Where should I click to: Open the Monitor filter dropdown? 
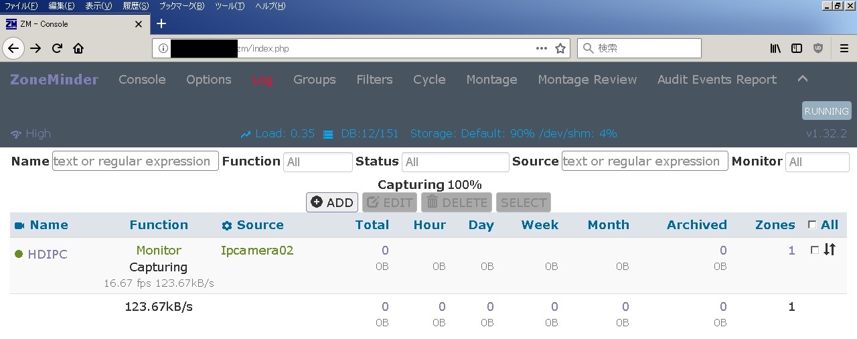pos(817,162)
